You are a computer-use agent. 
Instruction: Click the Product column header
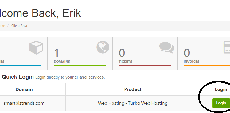tap(133, 89)
